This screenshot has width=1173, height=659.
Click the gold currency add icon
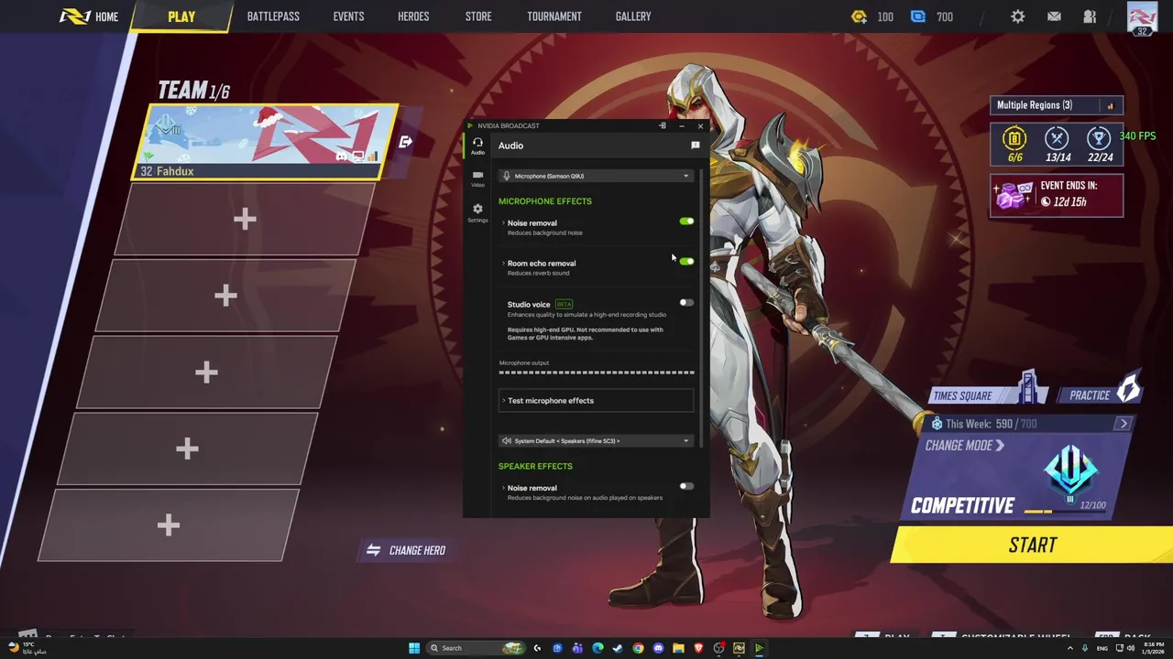click(x=859, y=16)
